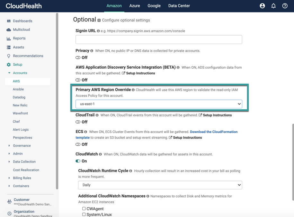The width and height of the screenshot is (294, 217).
Task: Toggle the Privacy switch
Action: pyautogui.click(x=78, y=58)
